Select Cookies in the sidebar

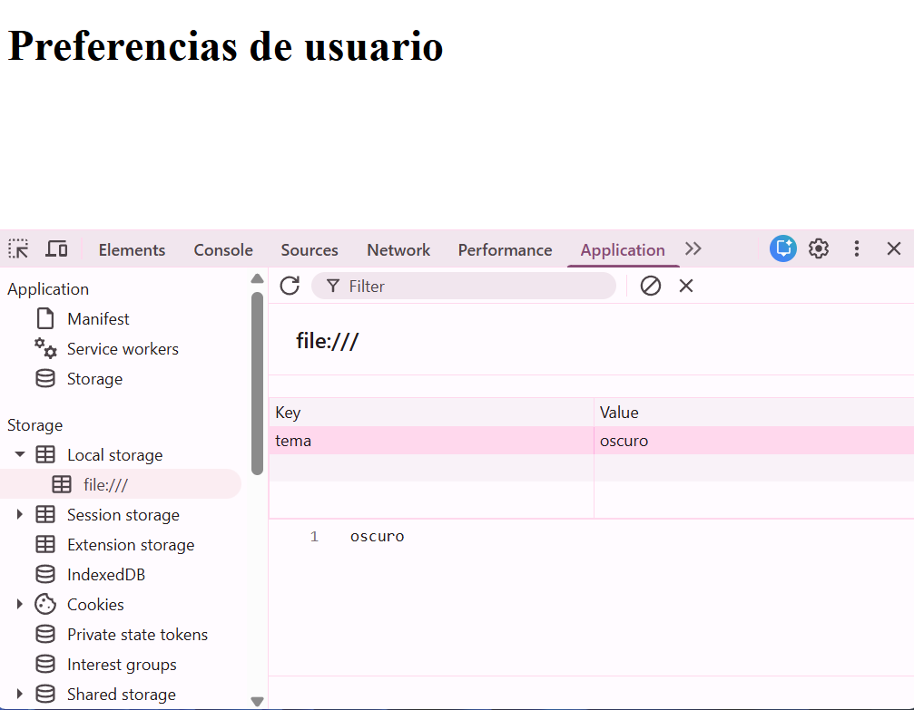point(95,605)
